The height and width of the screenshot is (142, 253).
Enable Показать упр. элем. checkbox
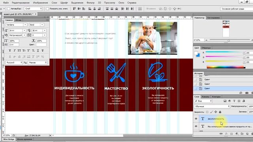[x=47, y=9]
